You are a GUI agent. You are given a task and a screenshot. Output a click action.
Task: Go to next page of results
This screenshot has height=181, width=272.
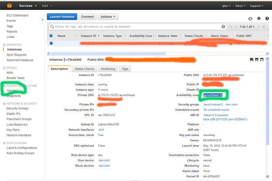coord(258,27)
